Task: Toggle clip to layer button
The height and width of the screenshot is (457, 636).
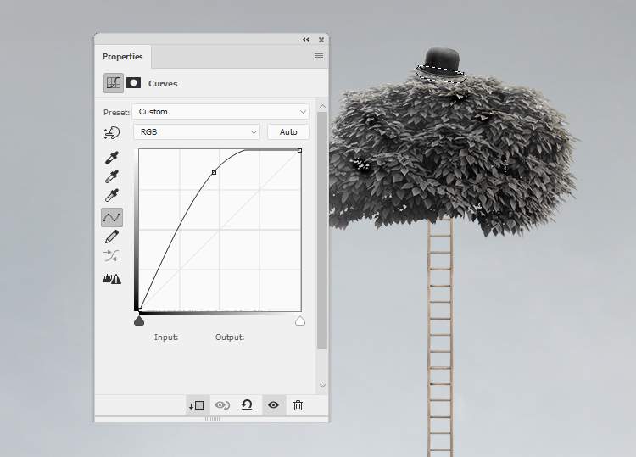Action: pos(197,405)
